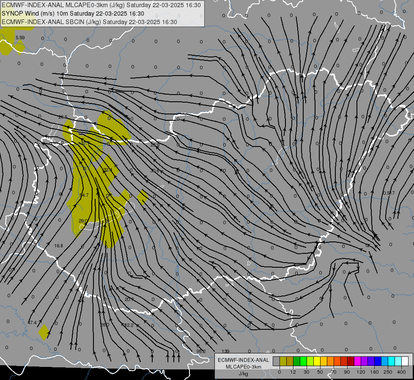
Task: Click the 26.5 value on the map
Action: (x=63, y=117)
